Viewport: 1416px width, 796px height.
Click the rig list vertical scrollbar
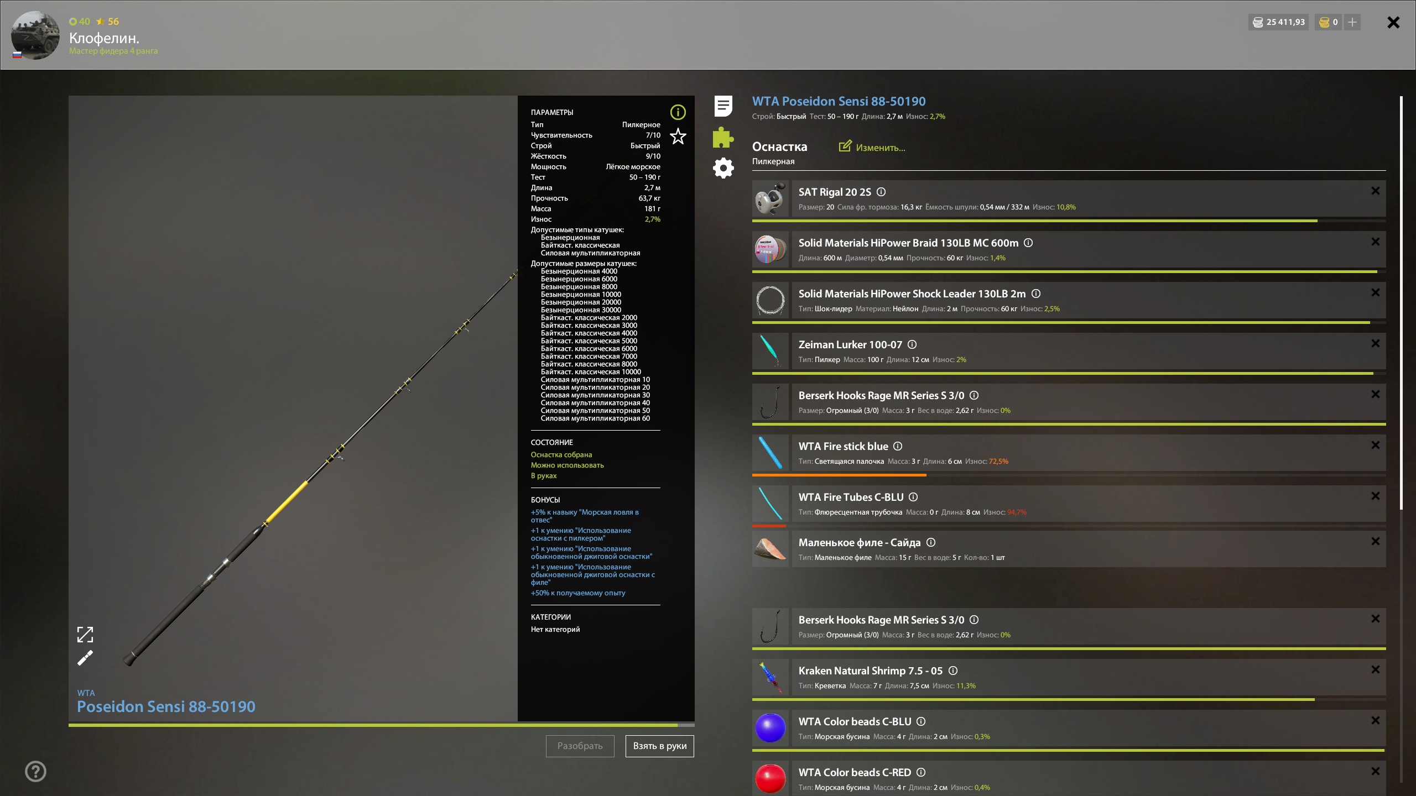[1401, 303]
